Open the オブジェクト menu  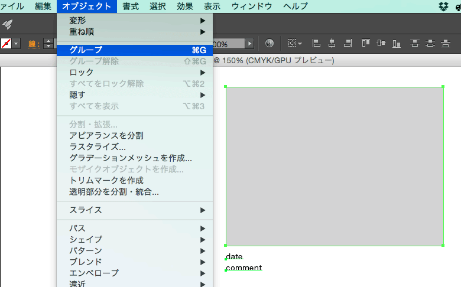(87, 6)
